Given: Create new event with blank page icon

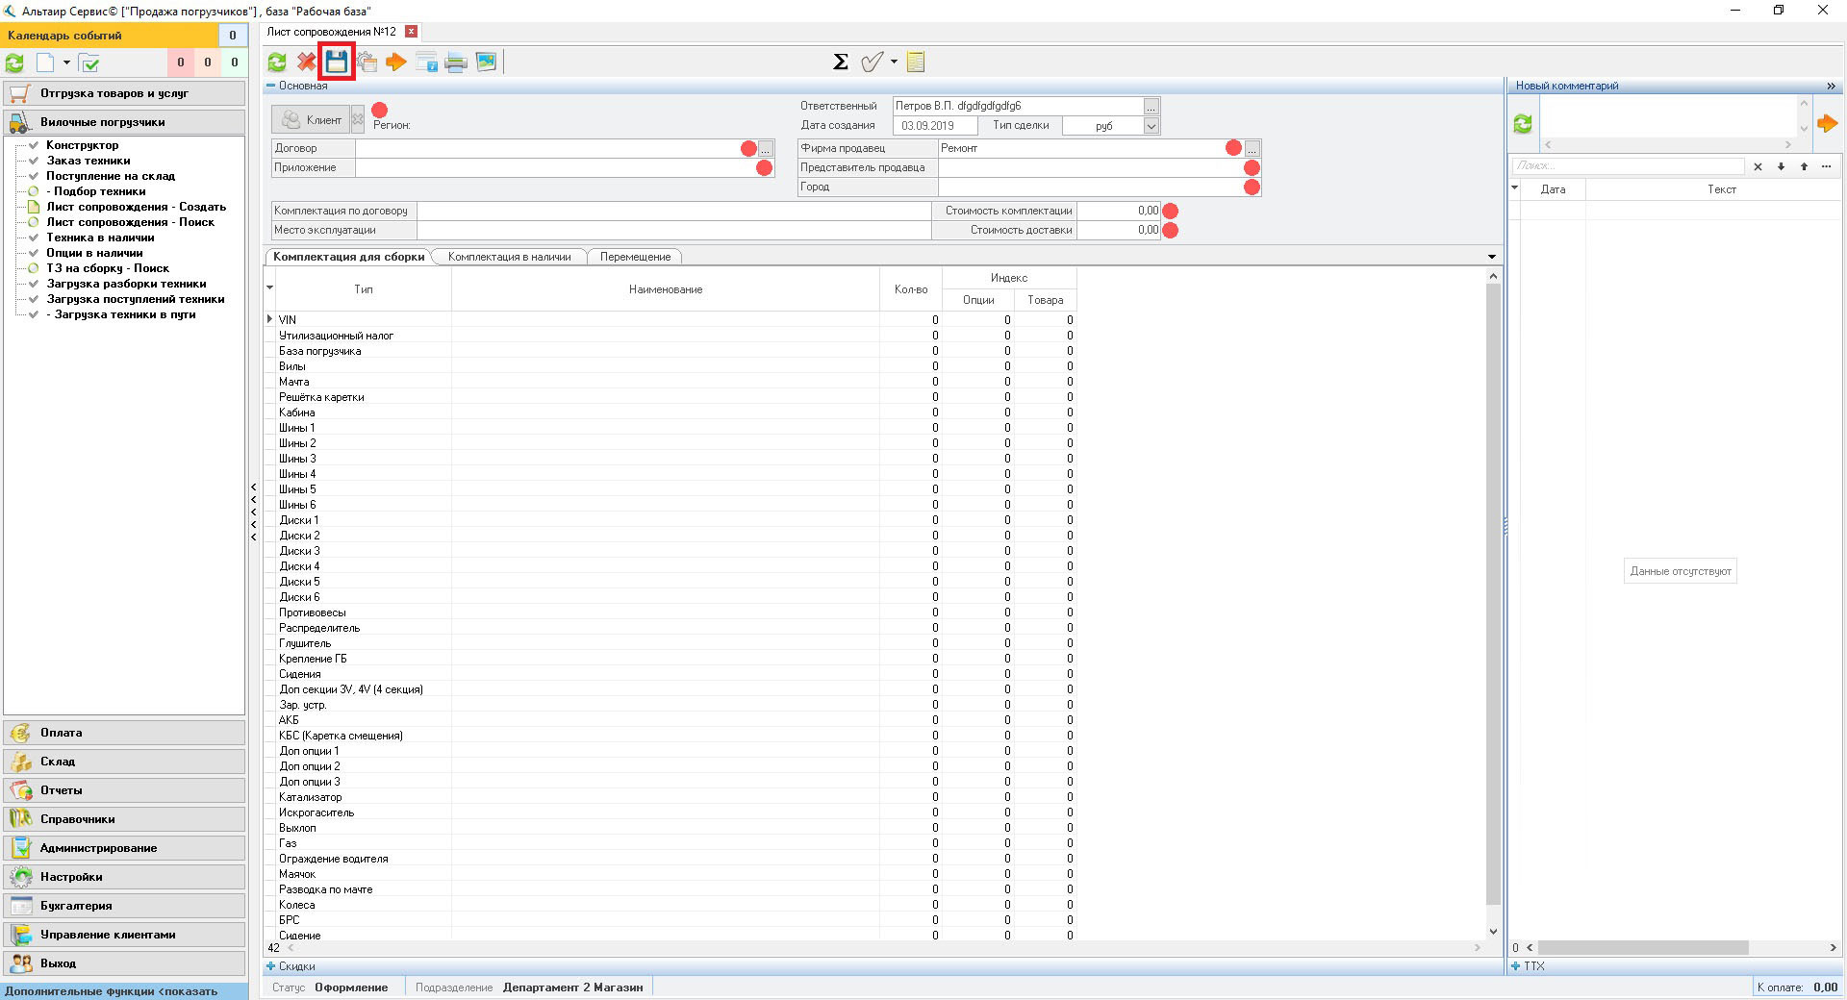Looking at the screenshot, I should tap(45, 63).
